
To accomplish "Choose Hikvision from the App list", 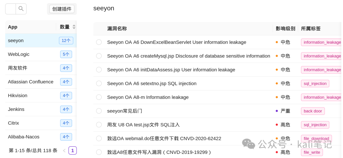I will click(41, 95).
